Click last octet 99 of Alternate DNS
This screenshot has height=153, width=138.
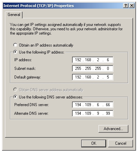point(108,113)
